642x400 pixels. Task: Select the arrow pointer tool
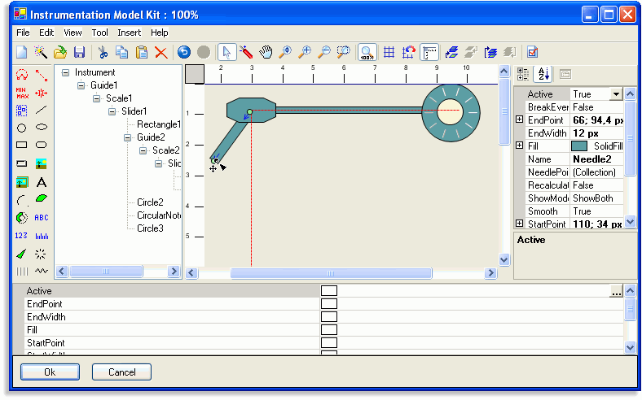[x=226, y=52]
